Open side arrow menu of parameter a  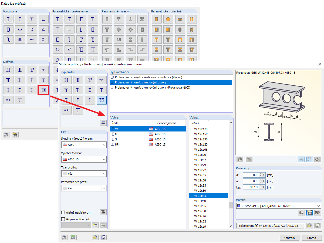(264, 181)
